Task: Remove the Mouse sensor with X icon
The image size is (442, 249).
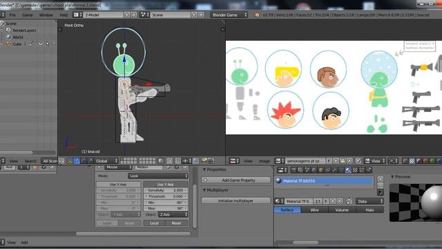Action: coord(185,167)
